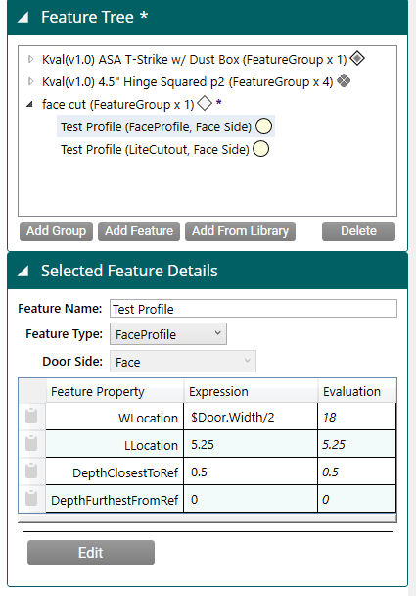Screen dimensions: 416x596
Task: Collapse the Feature Tree panel header triangle
Action: point(23,17)
